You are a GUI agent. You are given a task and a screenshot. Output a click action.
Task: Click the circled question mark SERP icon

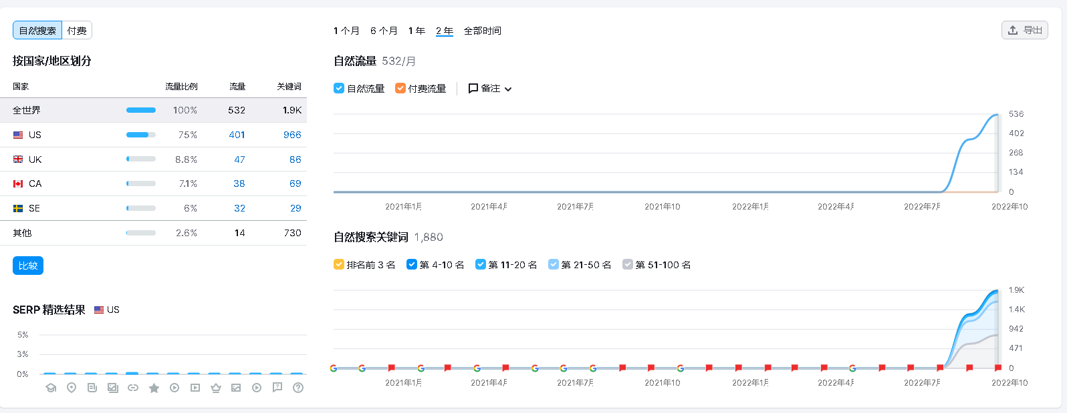tap(298, 388)
